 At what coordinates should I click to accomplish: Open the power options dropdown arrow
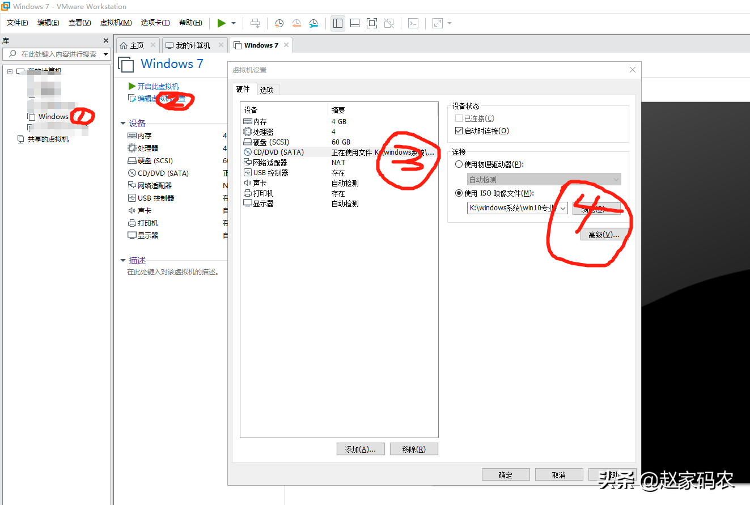[234, 23]
